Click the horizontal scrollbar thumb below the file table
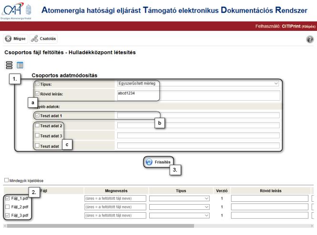This screenshot has width=317, height=235. click(100, 226)
